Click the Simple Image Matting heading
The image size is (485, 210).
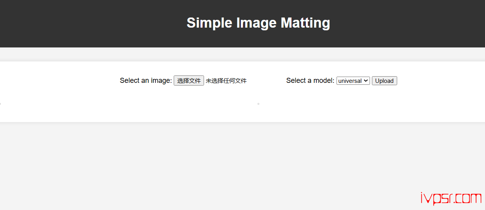pyautogui.click(x=258, y=23)
